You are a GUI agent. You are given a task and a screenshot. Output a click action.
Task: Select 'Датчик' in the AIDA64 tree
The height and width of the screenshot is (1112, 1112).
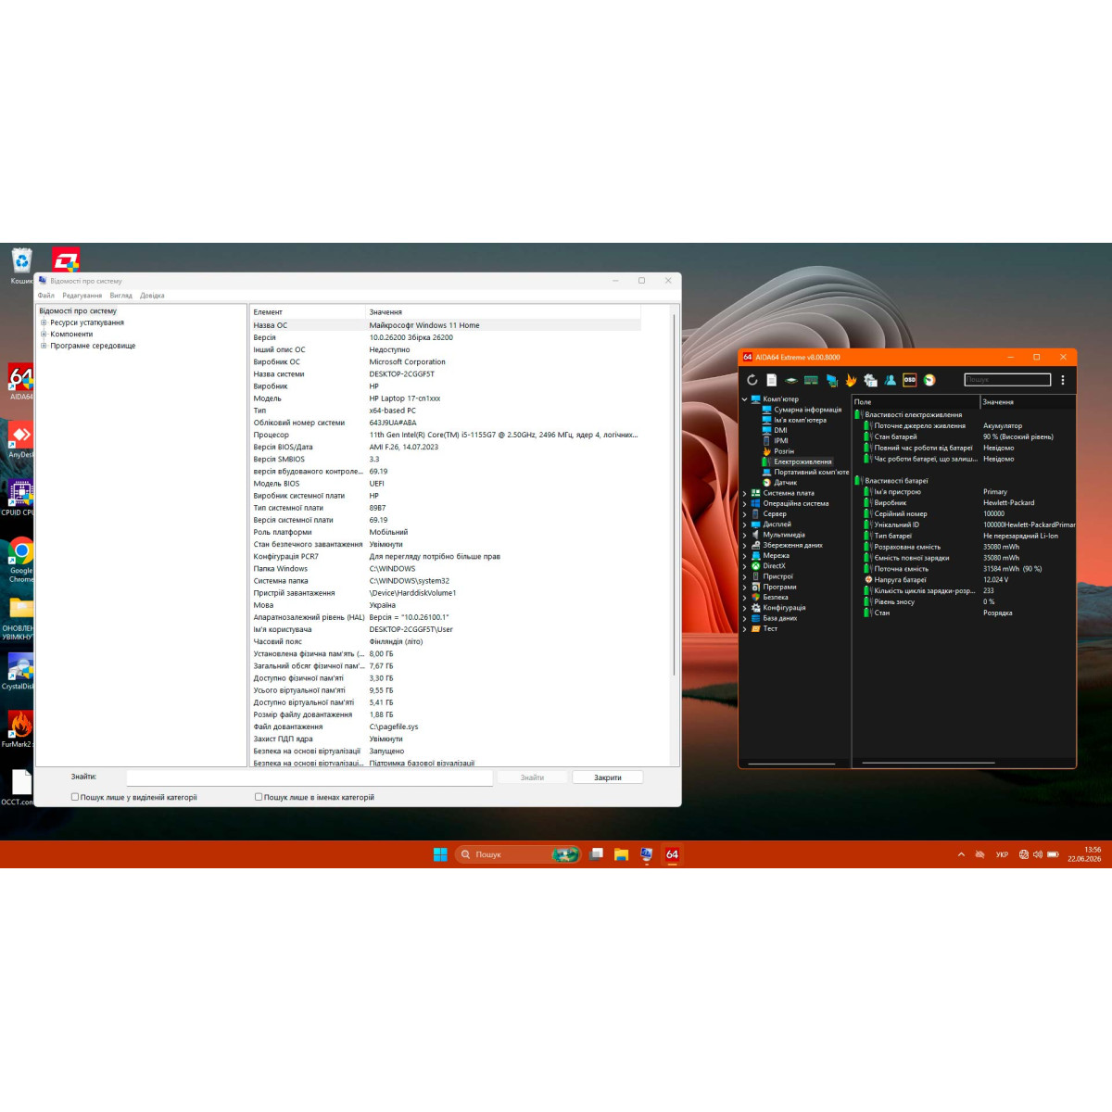coord(785,483)
